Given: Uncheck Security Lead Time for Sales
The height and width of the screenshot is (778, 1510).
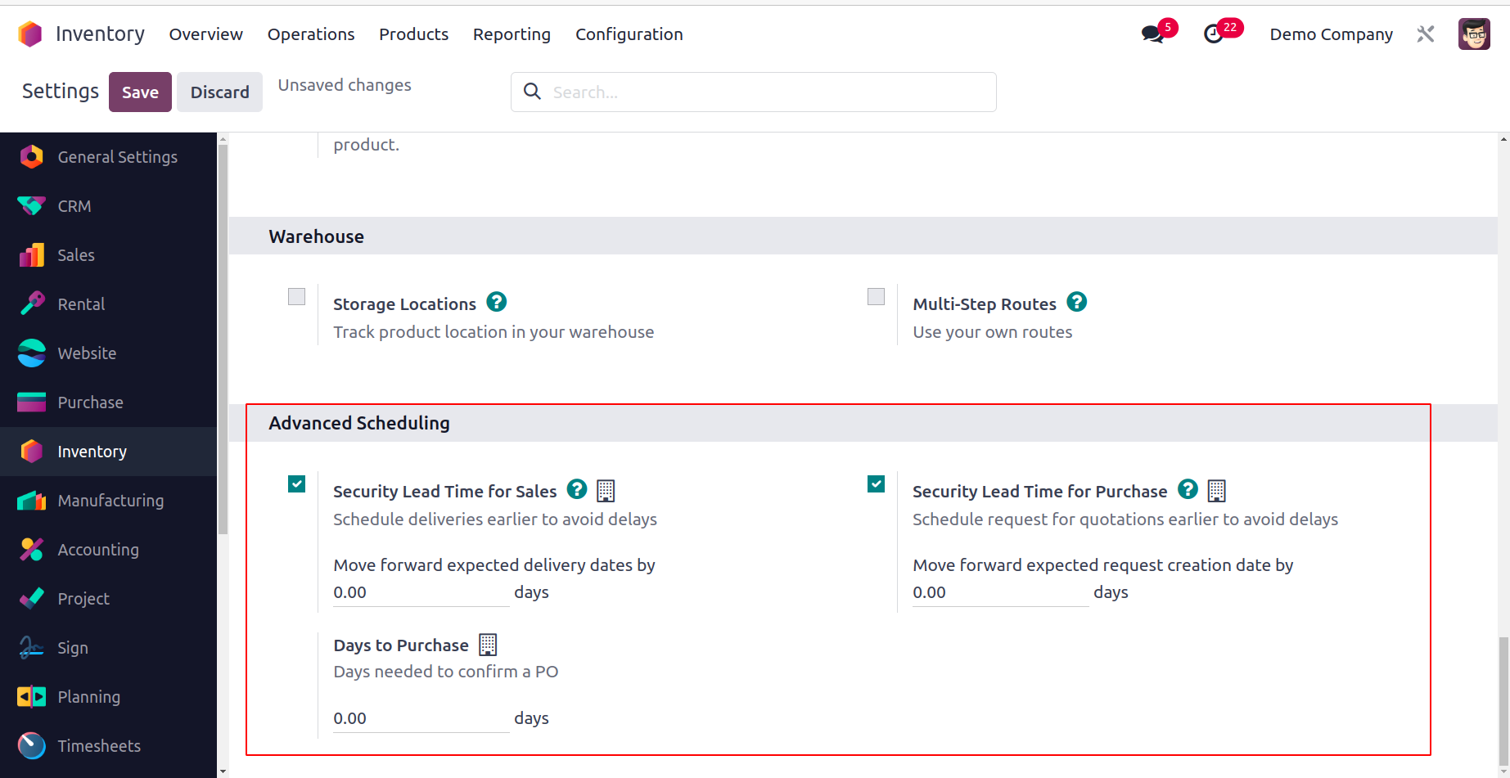Looking at the screenshot, I should tap(296, 484).
